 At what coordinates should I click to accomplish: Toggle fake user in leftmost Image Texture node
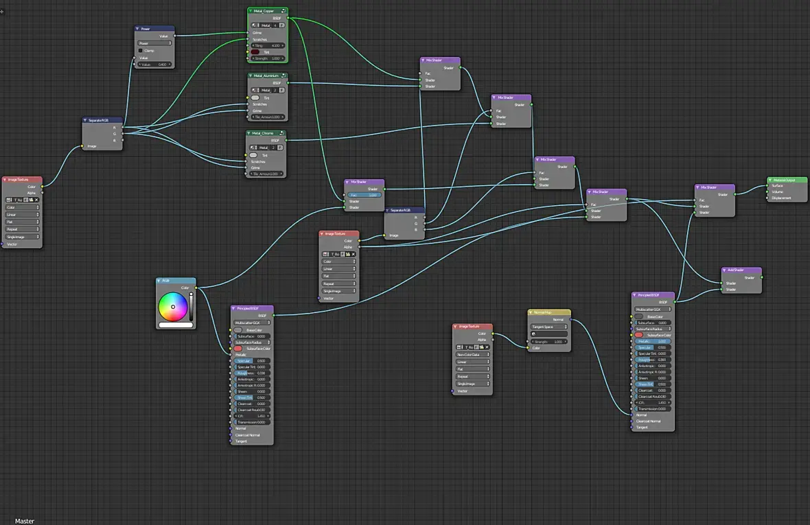(26, 200)
